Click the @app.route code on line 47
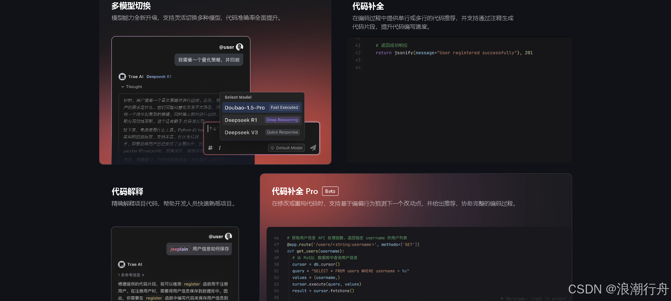The height and width of the screenshot is (301, 671). [353, 244]
